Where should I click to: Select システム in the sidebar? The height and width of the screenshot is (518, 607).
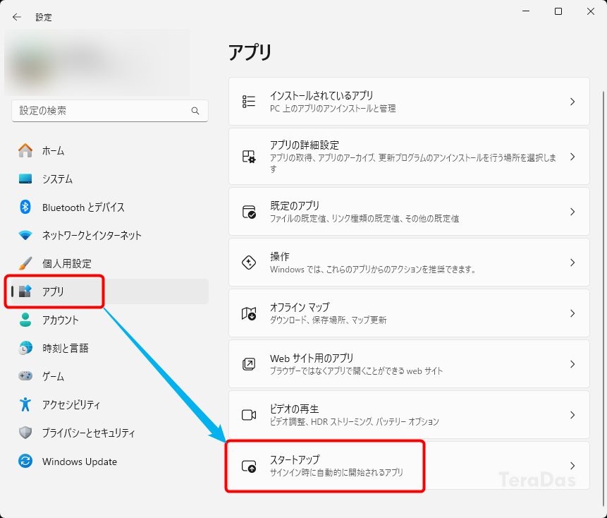[x=110, y=179]
